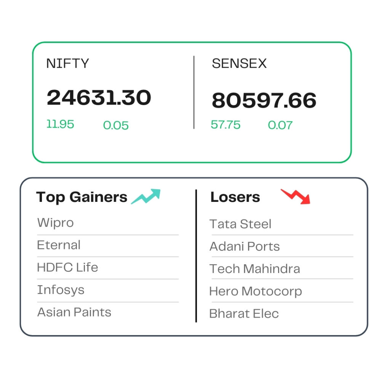Open Infosys in the gainers list
Image resolution: width=390 pixels, height=390 pixels.
[x=61, y=290]
